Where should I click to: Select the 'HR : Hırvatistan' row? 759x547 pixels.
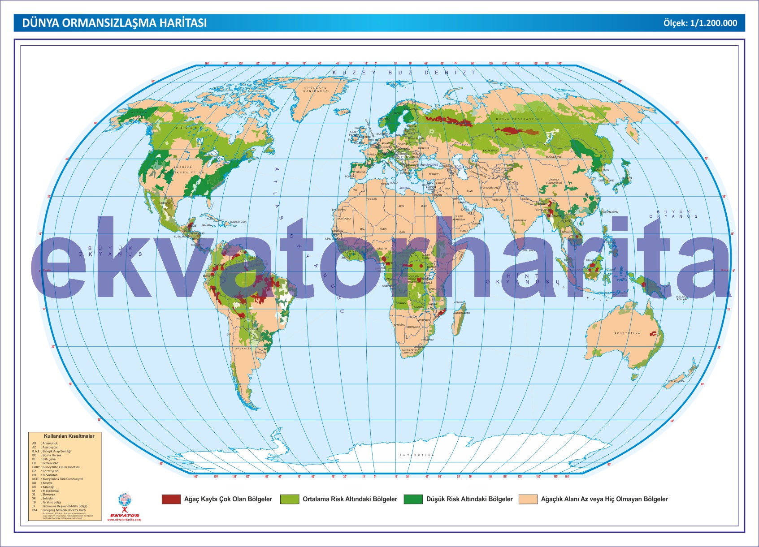[45, 475]
